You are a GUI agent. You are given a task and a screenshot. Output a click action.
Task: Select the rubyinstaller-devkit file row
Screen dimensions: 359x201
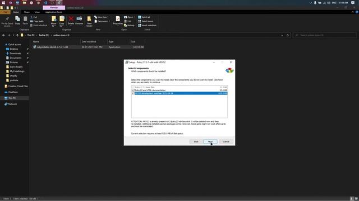88,47
